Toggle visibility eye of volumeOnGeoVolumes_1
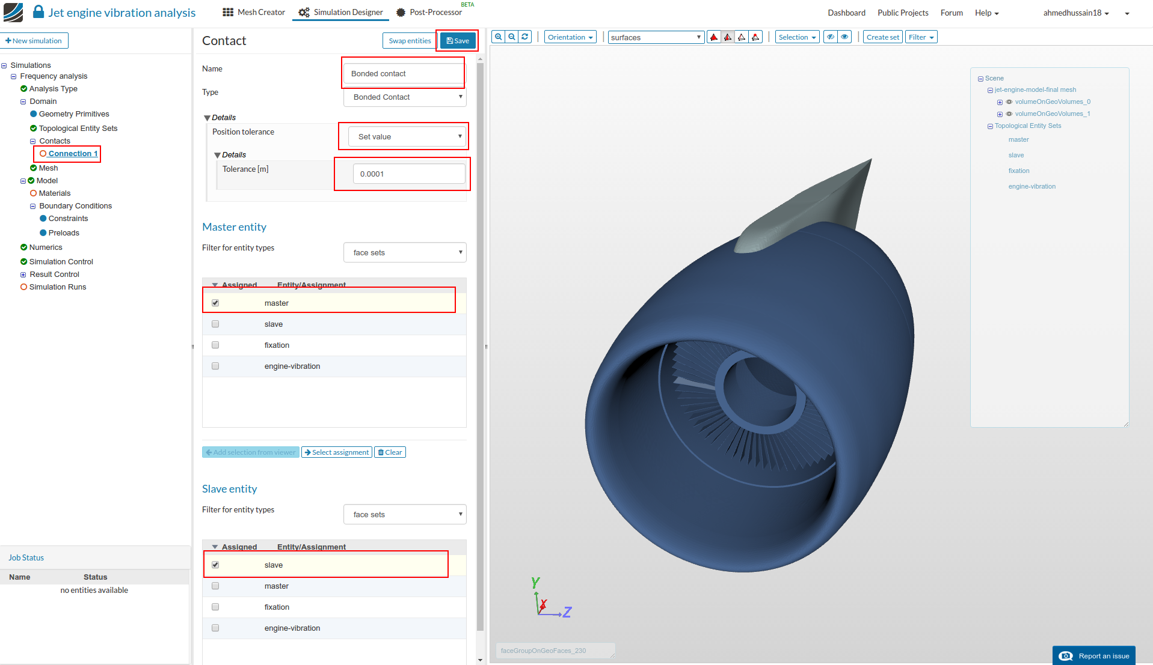 pos(1009,114)
